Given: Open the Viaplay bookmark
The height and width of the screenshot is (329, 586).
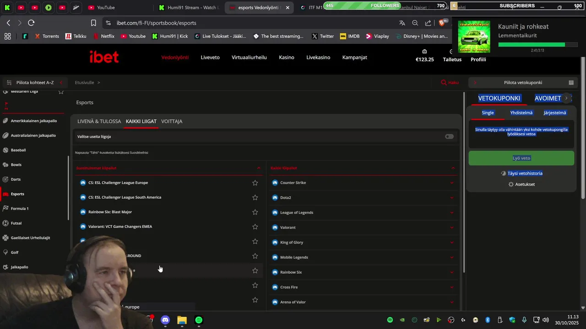Looking at the screenshot, I should [377, 36].
